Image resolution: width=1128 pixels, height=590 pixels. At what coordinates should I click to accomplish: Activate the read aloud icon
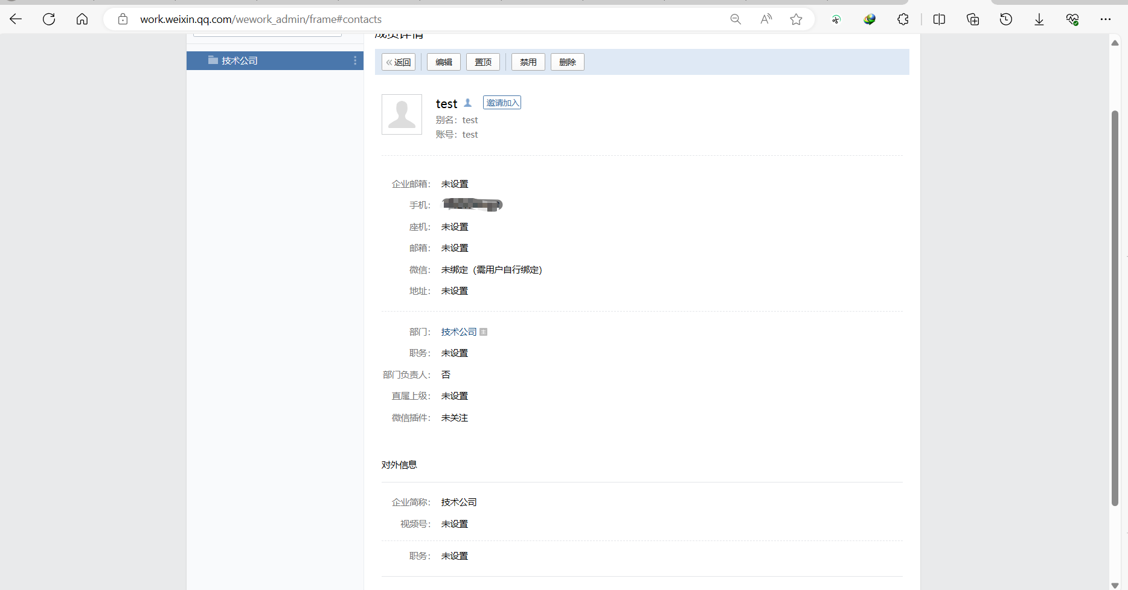pyautogui.click(x=766, y=19)
